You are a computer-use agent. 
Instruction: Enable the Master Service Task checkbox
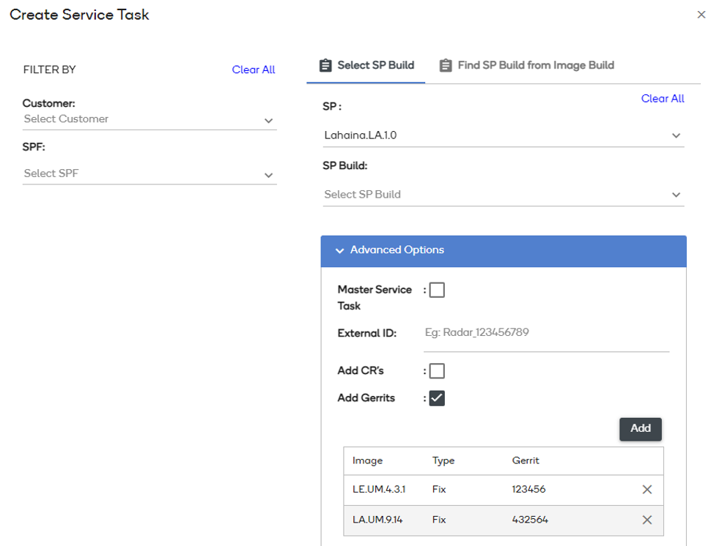tap(437, 291)
